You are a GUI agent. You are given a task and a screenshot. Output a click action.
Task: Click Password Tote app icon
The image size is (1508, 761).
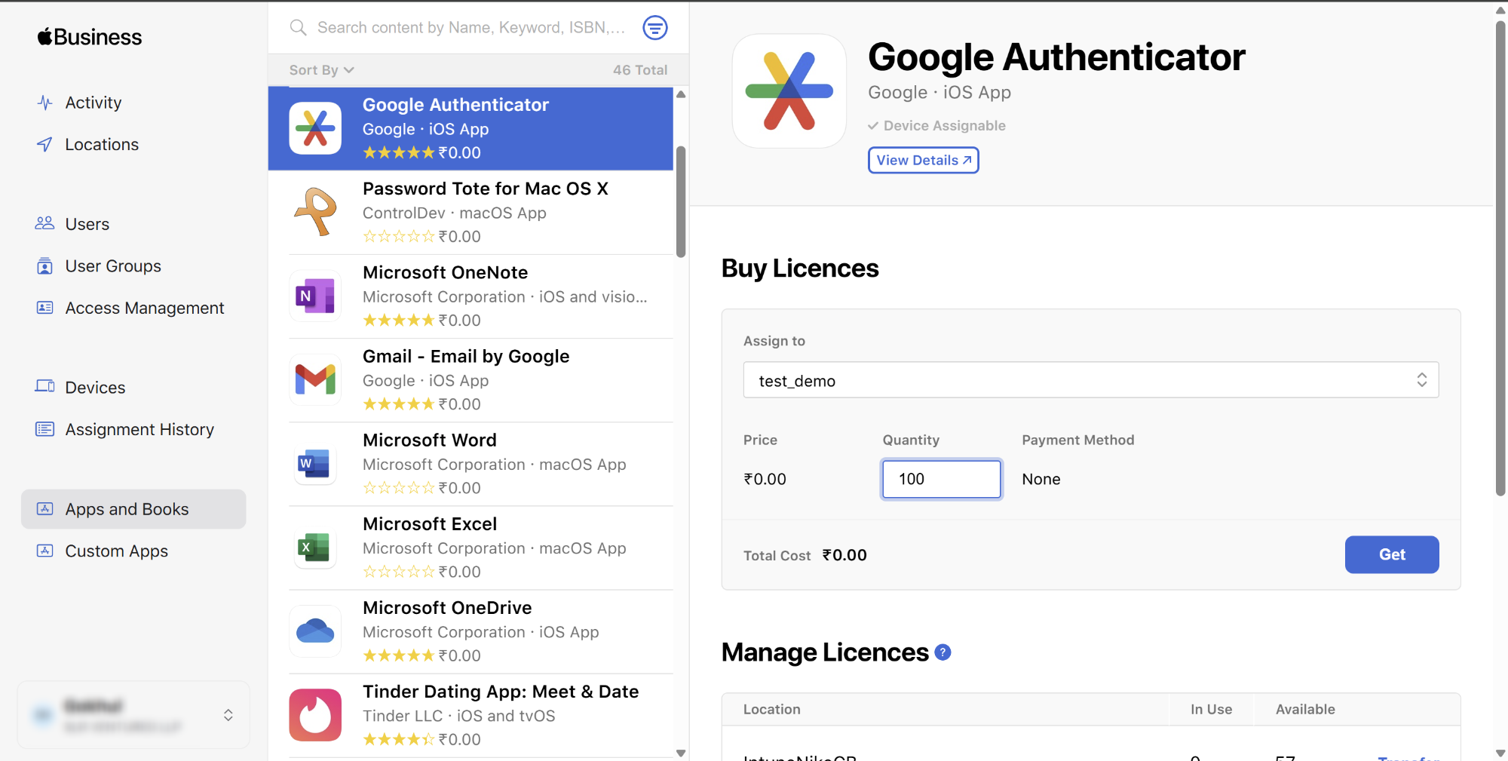point(315,212)
